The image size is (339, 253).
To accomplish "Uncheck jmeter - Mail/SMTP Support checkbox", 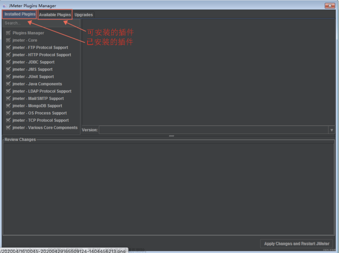I will (8, 98).
